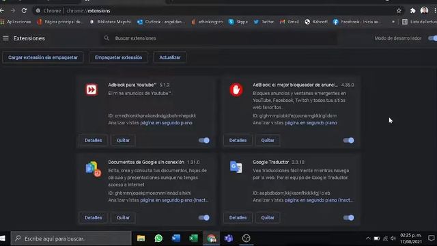Image resolution: width=437 pixels, height=246 pixels.
Task: Open the Kahoot! bookmark
Action: click(316, 22)
